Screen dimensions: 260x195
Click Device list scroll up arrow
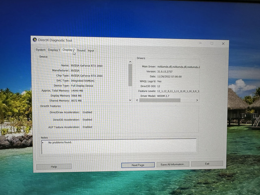point(130,62)
